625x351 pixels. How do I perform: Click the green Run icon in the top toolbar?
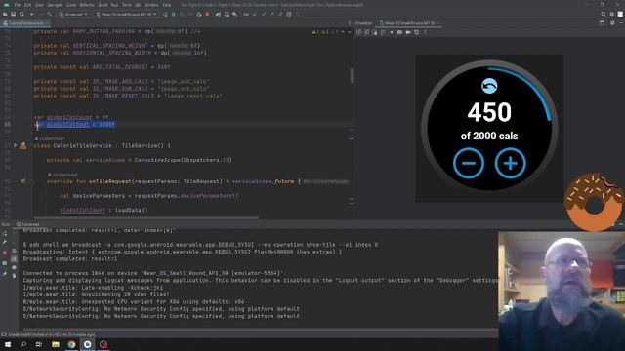165,15
